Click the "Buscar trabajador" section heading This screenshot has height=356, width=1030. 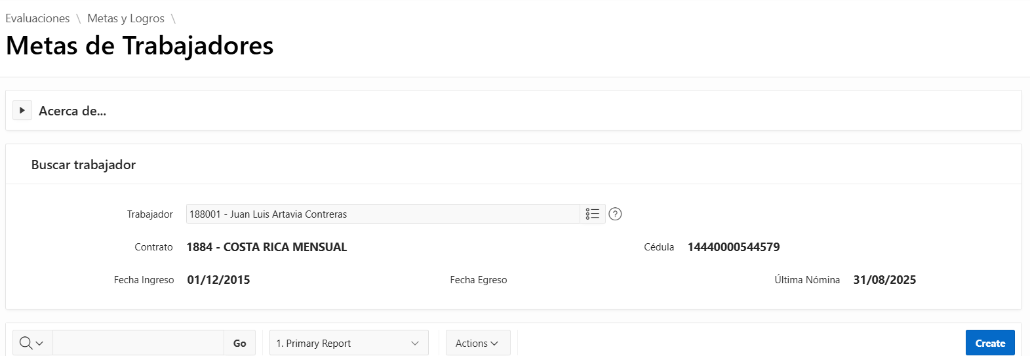tap(83, 165)
